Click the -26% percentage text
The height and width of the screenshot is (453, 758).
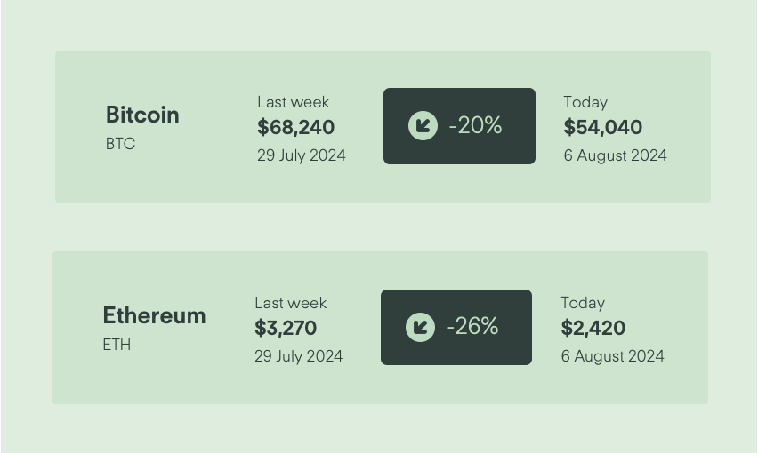(472, 327)
